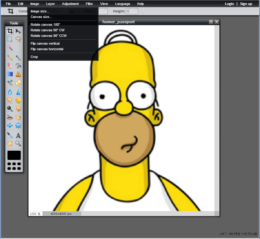260x239 pixels.
Task: Click the Sign up link
Action: pyautogui.click(x=246, y=4)
